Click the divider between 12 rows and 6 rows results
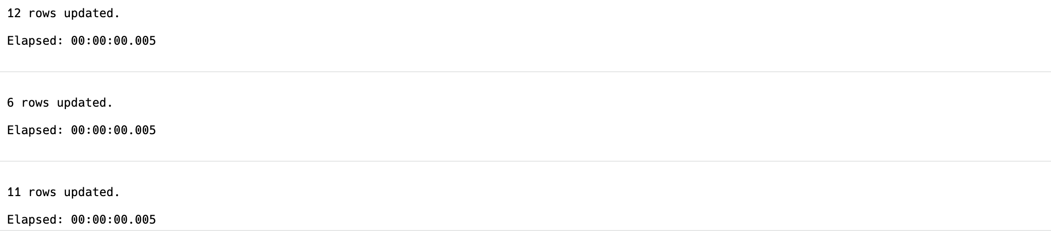This screenshot has width=1051, height=231. 525,72
